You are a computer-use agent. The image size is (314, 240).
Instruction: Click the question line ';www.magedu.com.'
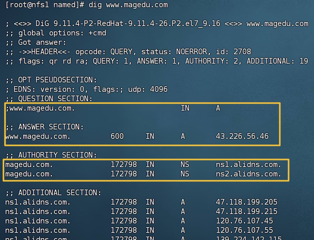point(40,108)
